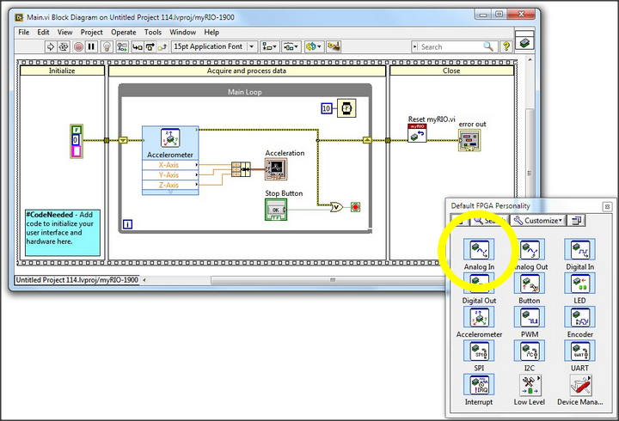Click the Z-Axis output of the Accelerometer
The height and width of the screenshot is (421, 619).
170,185
